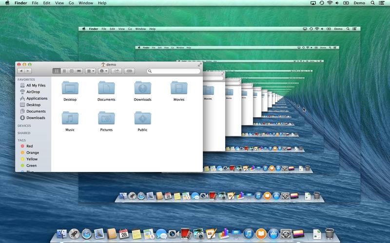Open Pages icon in bottom Dock

point(211,234)
